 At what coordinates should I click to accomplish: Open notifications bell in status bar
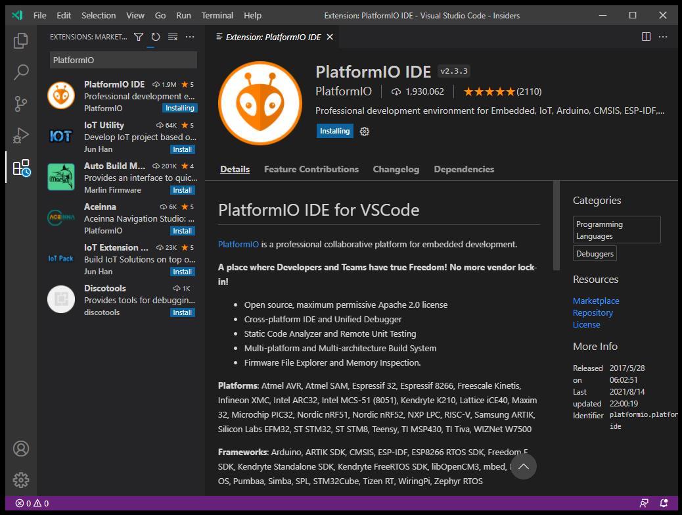[x=664, y=504]
